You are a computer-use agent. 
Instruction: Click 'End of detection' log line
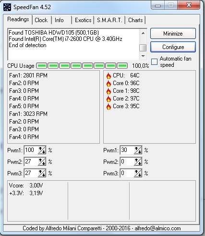tap(27, 45)
